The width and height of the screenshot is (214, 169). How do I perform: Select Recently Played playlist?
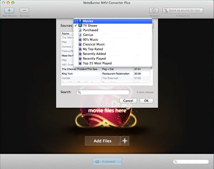(113, 59)
